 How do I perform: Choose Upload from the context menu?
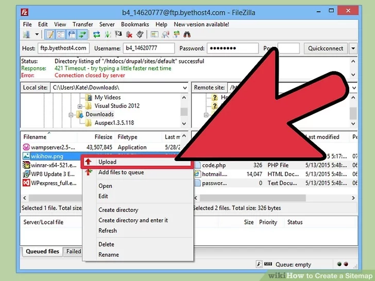[x=138, y=162]
